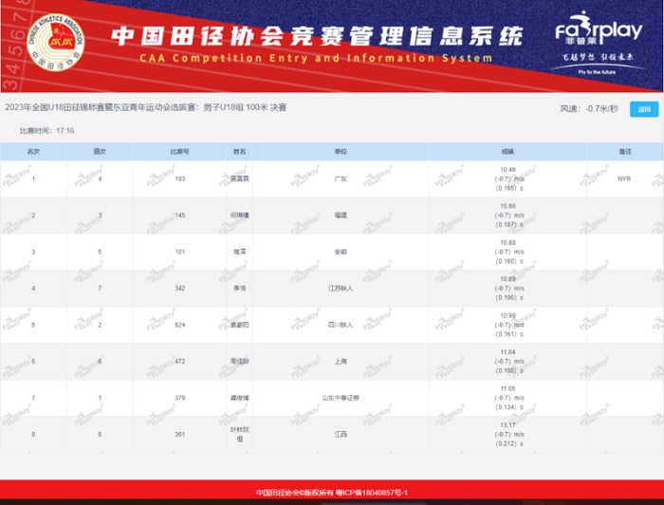Screen dimensions: 664x505
Task: Select the 上海 unit cell for bib 472
Action: pyautogui.click(x=341, y=361)
